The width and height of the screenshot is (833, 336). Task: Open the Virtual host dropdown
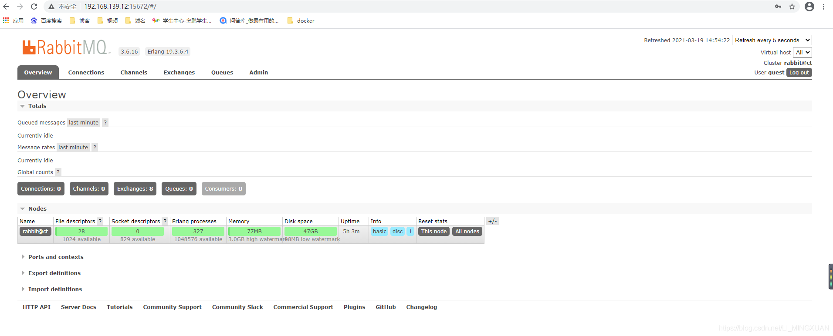[803, 52]
